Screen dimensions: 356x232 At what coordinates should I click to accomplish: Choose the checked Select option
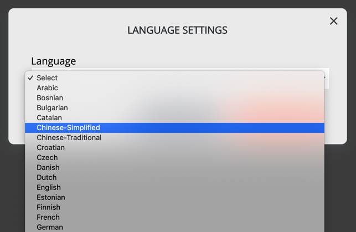174,78
